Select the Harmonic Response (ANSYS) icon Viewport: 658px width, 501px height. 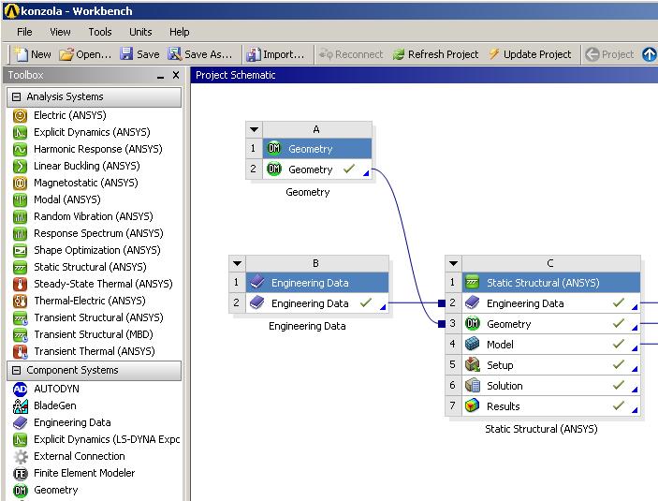(x=20, y=149)
